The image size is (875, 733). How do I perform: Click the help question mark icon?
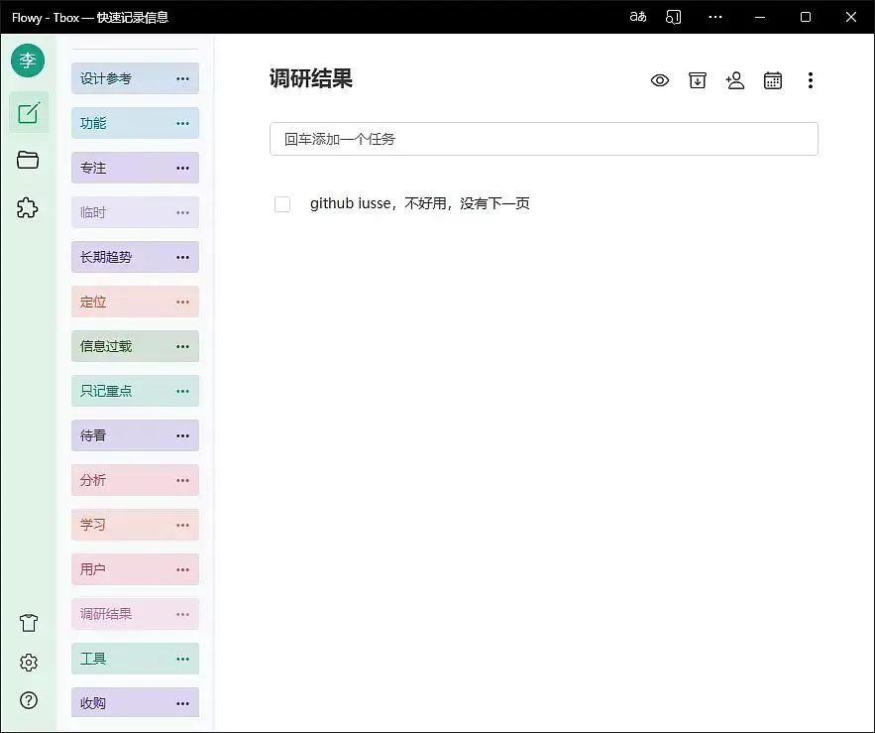pos(28,701)
